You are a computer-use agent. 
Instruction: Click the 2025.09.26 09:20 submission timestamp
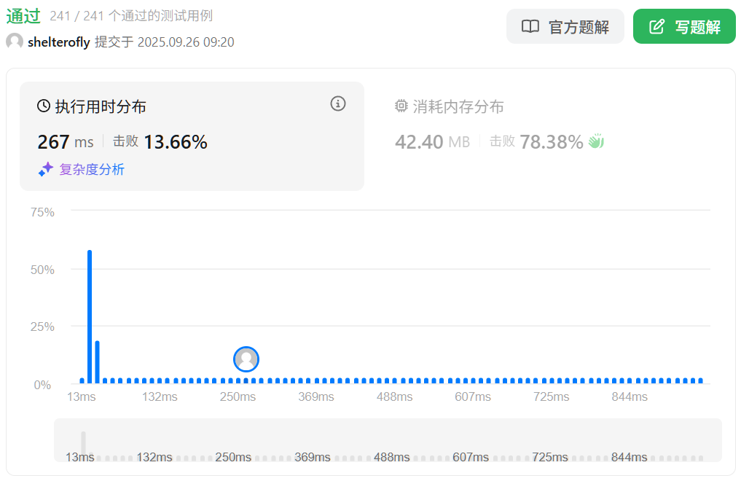[186, 42]
